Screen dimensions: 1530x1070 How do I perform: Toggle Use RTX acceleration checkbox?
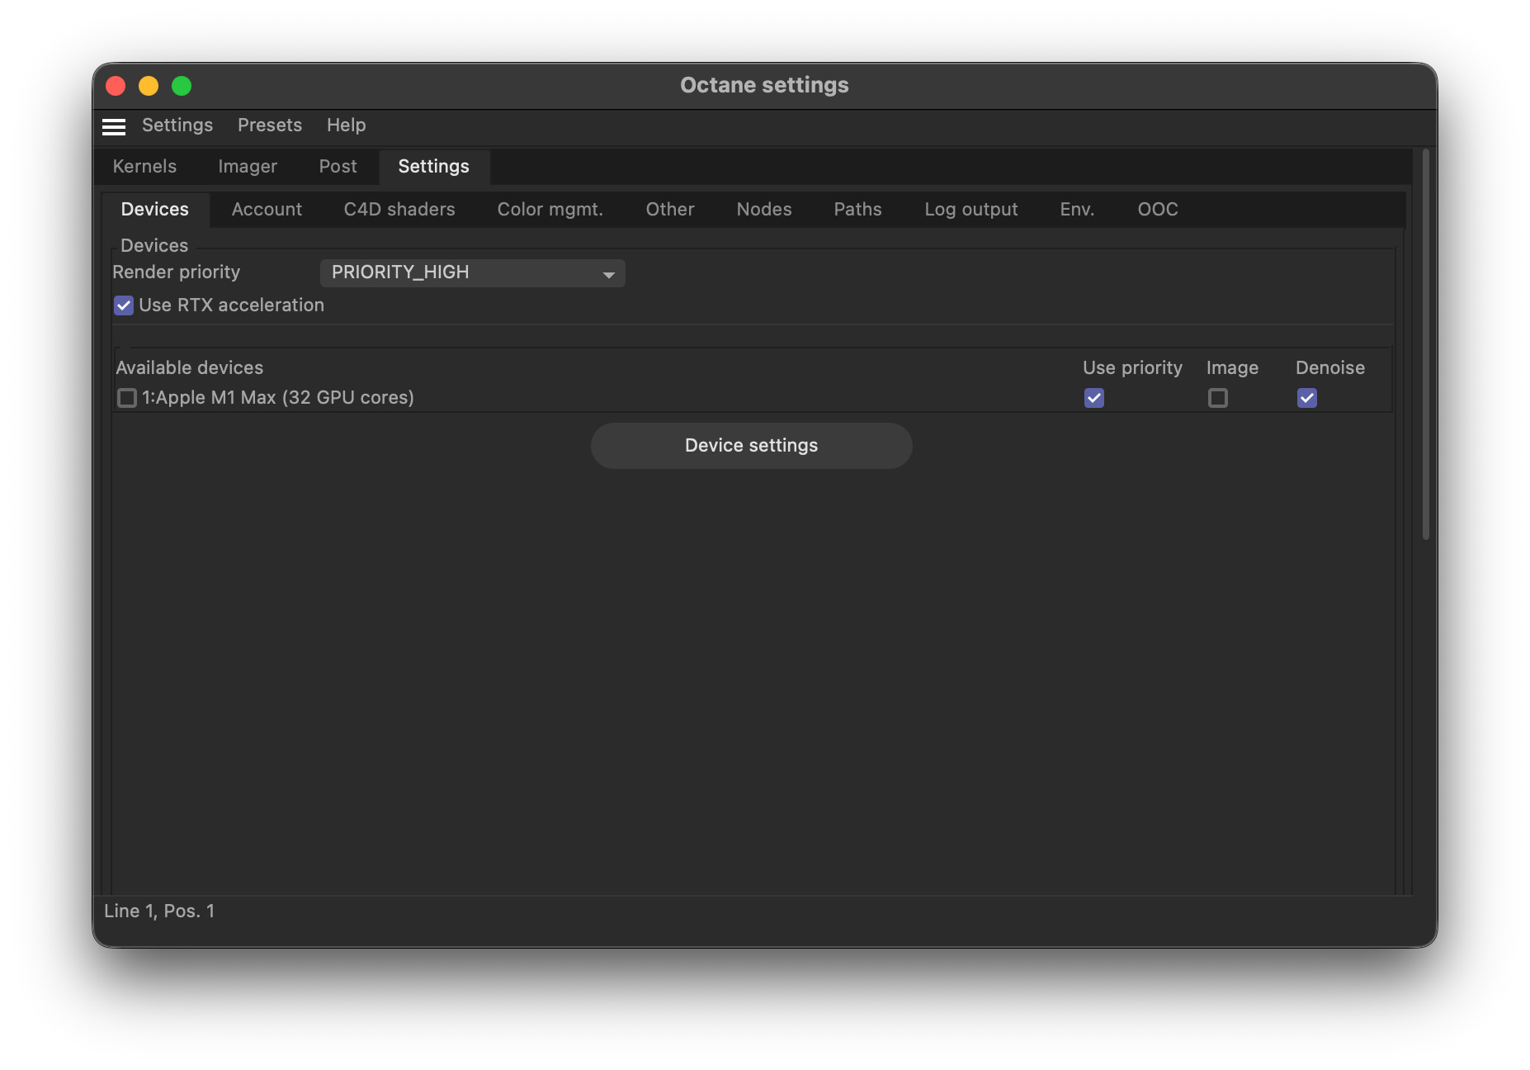point(124,305)
